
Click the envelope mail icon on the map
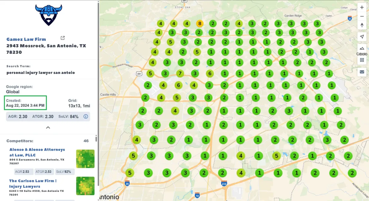point(362,72)
